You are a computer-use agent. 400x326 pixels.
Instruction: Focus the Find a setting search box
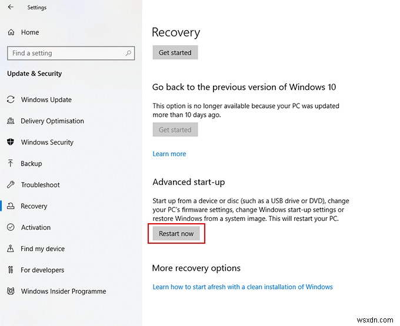(71, 53)
